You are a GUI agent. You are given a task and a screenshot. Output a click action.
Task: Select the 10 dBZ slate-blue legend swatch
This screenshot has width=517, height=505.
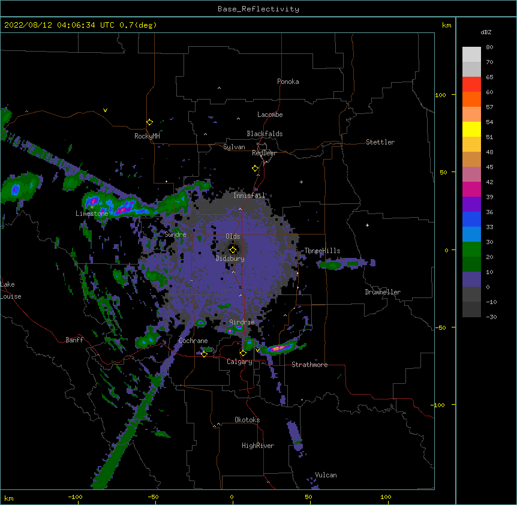click(471, 279)
